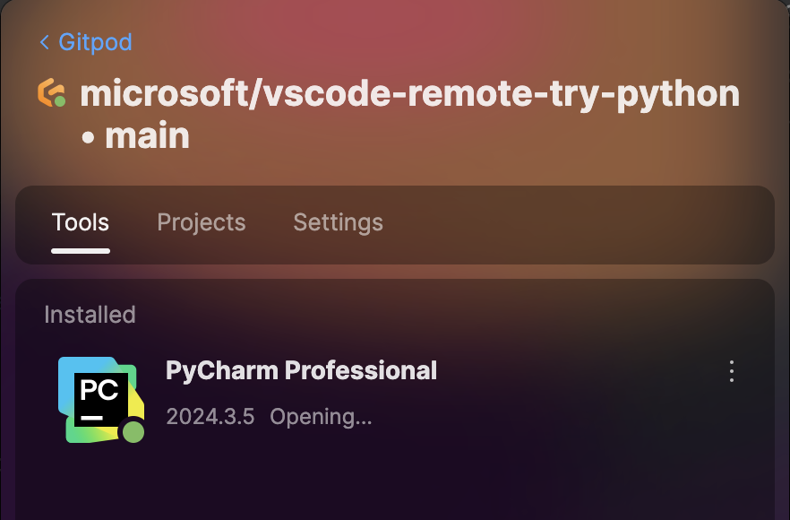Click the Installed section header
The width and height of the screenshot is (790, 520).
(90, 315)
